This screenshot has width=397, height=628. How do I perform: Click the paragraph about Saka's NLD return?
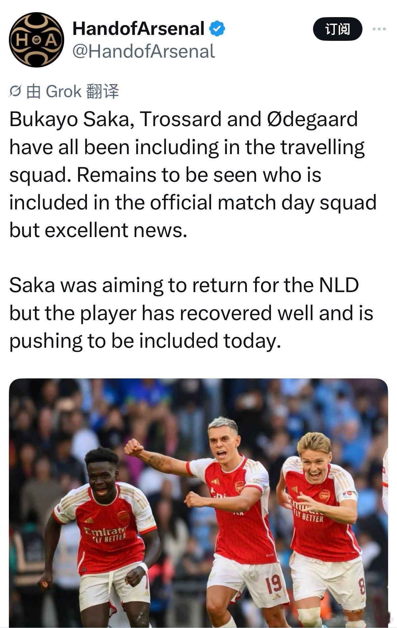[x=191, y=313]
